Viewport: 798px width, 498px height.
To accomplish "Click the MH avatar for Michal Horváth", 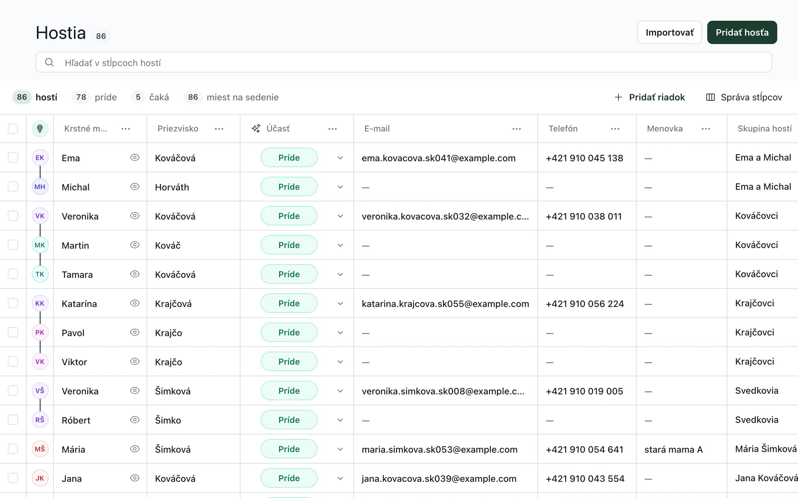I will tap(40, 187).
